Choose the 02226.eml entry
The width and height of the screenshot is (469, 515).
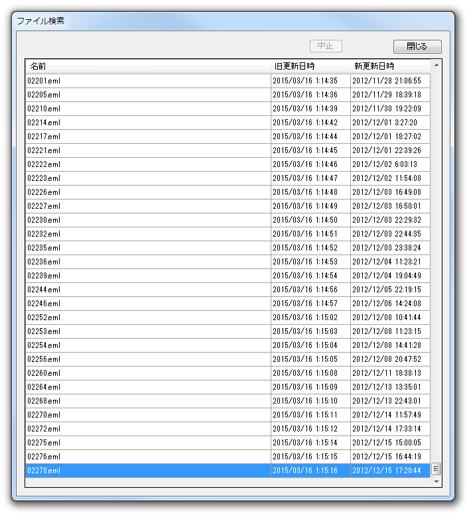228,192
